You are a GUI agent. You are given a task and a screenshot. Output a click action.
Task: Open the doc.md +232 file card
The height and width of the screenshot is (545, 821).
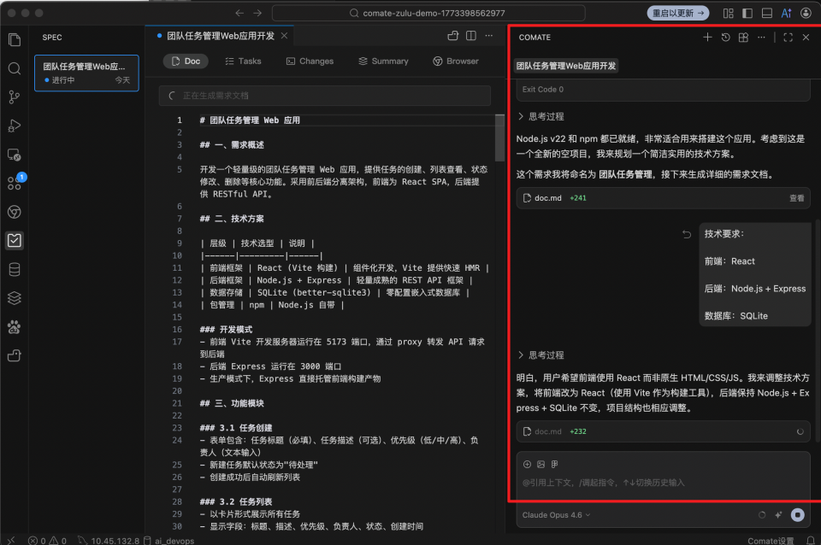pyautogui.click(x=664, y=431)
